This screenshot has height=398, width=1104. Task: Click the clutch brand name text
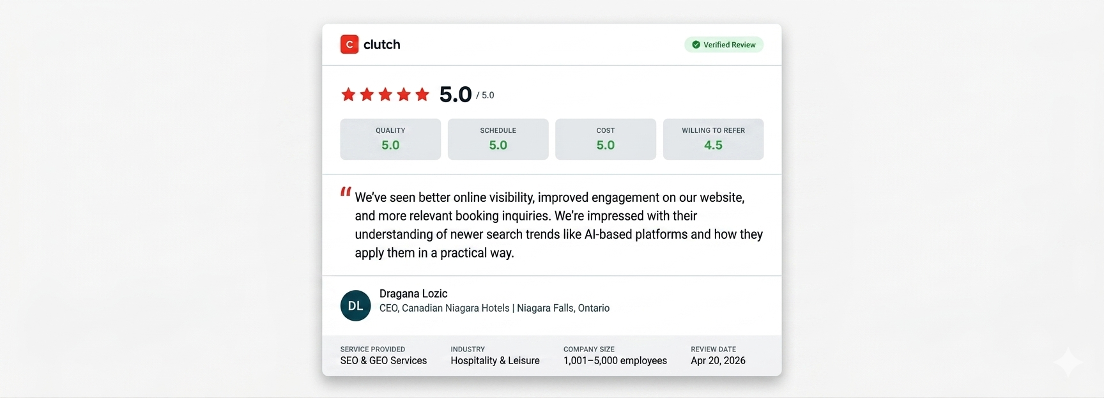point(382,45)
